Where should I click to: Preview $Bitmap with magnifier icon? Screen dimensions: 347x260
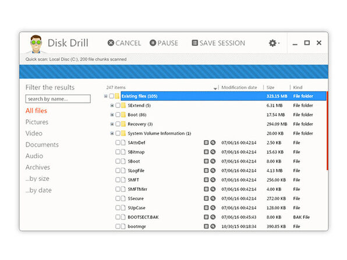pyautogui.click(x=213, y=152)
